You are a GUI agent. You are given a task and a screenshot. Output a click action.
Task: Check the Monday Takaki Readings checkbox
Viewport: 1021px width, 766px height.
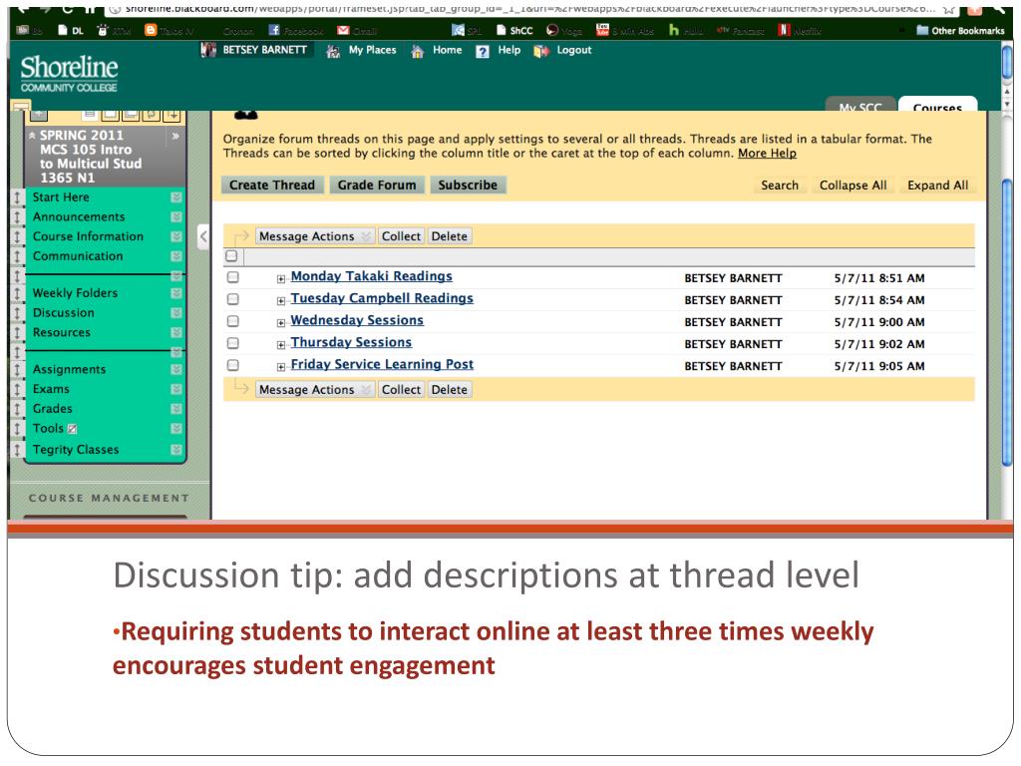233,277
